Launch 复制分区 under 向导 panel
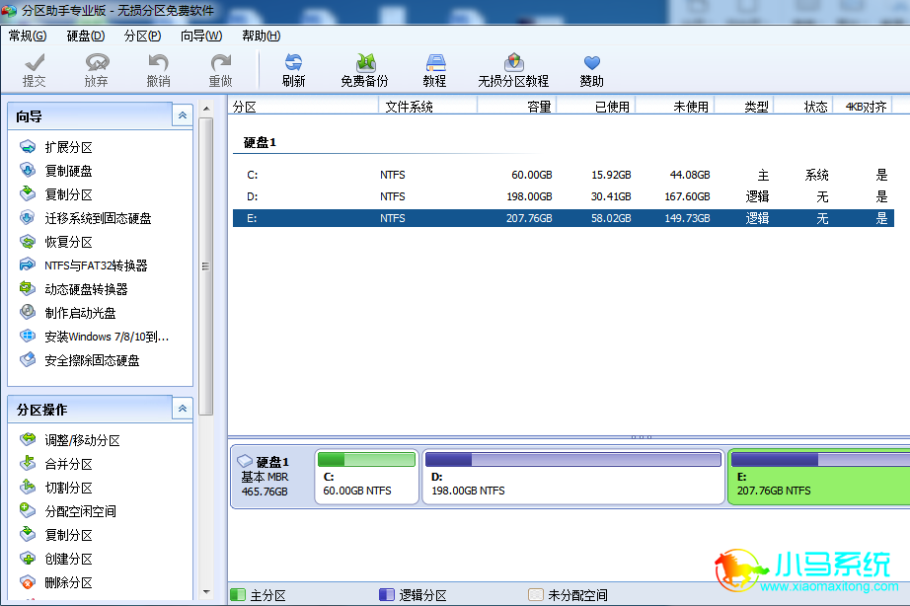The height and width of the screenshot is (606, 910). pos(56,194)
